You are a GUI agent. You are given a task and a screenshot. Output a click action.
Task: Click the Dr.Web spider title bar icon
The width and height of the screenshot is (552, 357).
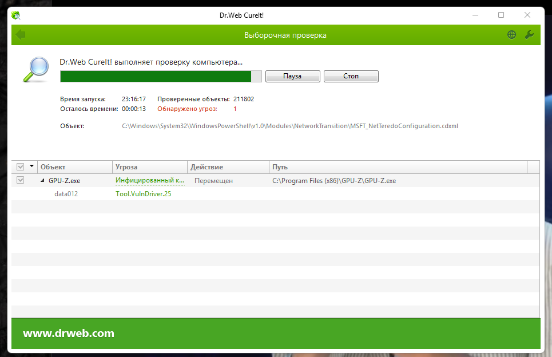[x=16, y=15]
